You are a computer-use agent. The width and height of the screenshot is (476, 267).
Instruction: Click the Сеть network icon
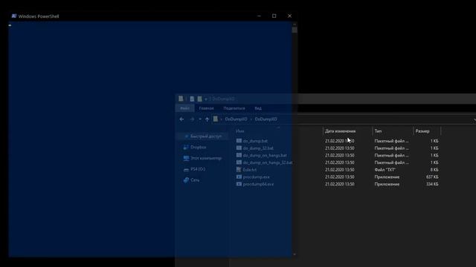[x=186, y=180]
